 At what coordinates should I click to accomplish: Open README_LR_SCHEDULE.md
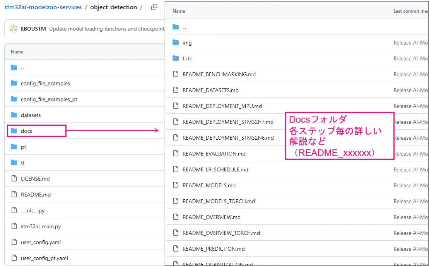(x=215, y=169)
